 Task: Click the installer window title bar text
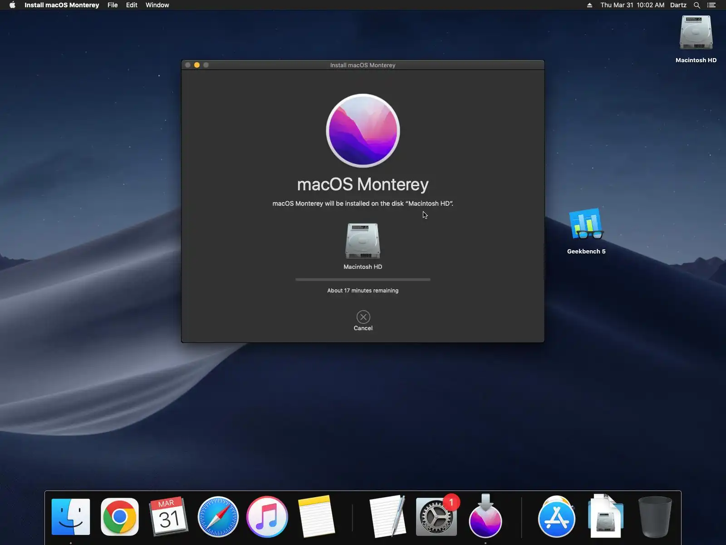(363, 65)
